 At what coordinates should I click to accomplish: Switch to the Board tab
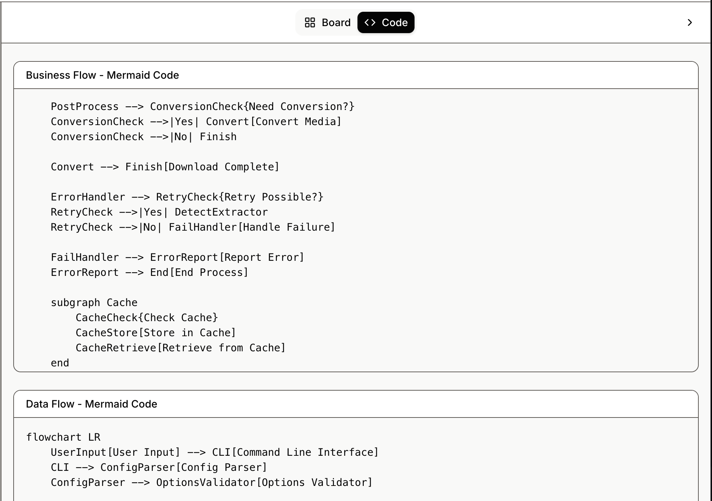point(327,22)
